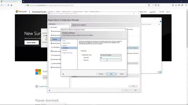Viewport: 188px width, 105px height.
Task: Click the Next button in the wizard
Action: coord(111,74)
